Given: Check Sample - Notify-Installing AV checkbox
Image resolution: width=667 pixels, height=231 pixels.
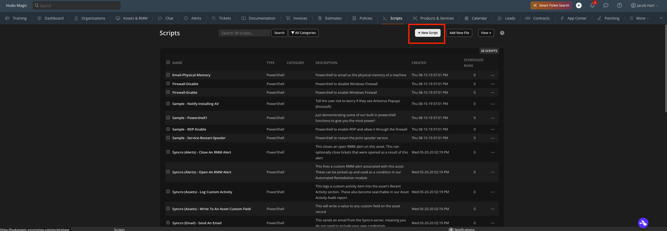Looking at the screenshot, I should pyautogui.click(x=168, y=104).
